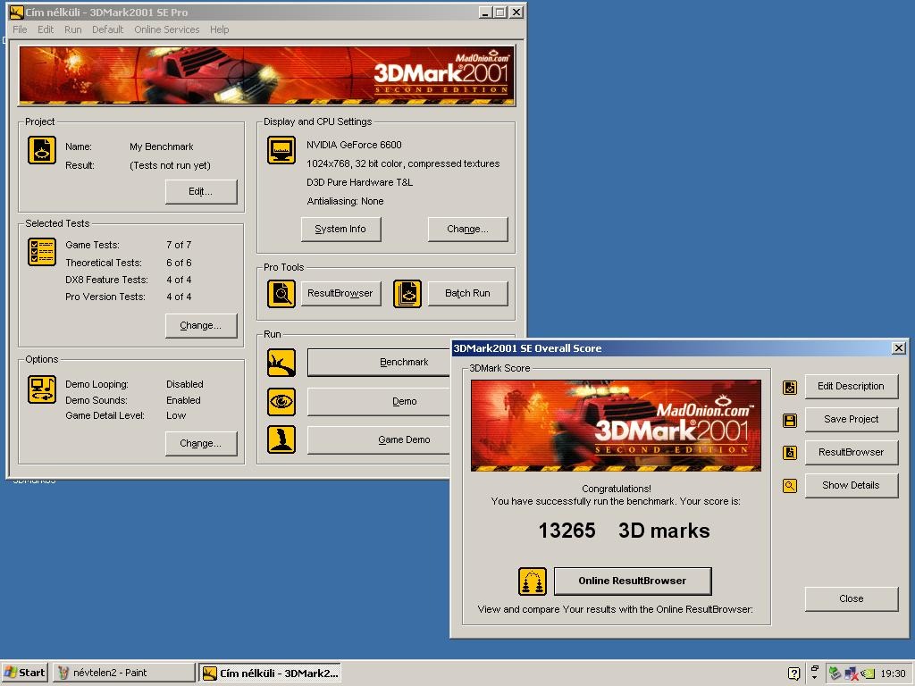This screenshot has width=915, height=686.
Task: Open the File menu
Action: pos(20,29)
